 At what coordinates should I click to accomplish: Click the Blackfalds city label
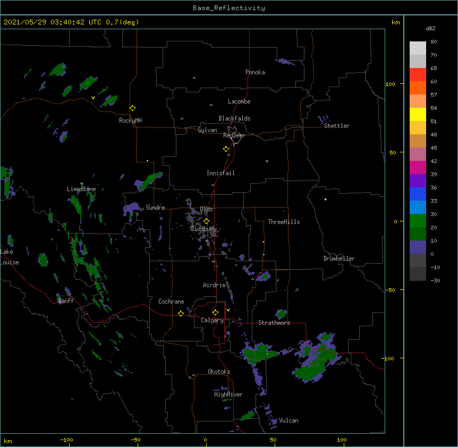pos(234,118)
